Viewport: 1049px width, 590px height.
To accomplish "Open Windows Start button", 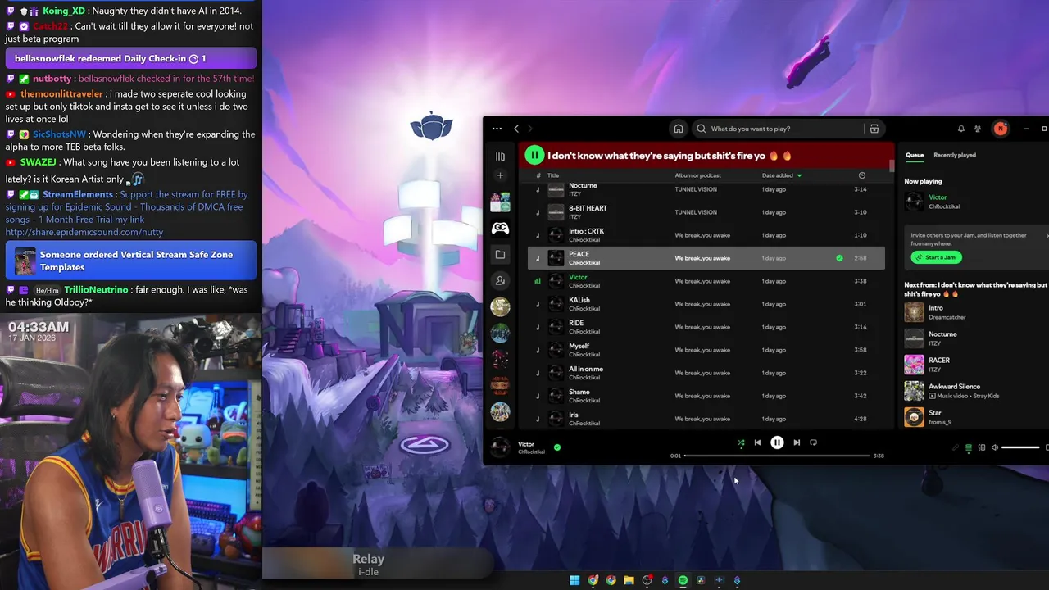I will coord(574,580).
